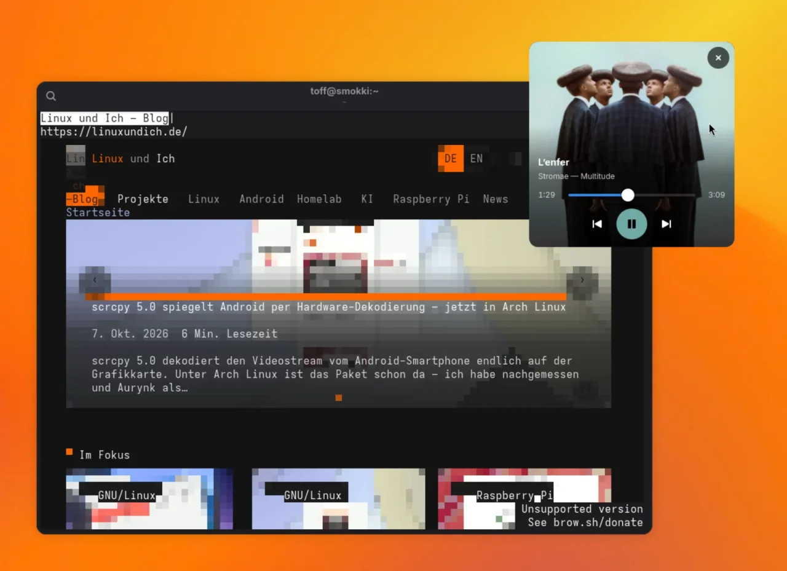
Task: Open the Raspberry Pi section
Action: 431,199
